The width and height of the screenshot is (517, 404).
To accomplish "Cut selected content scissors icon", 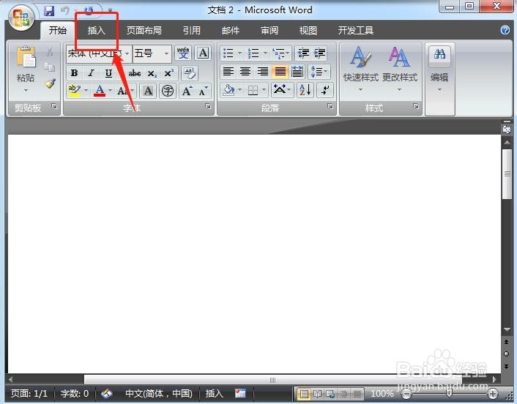I will tap(50, 52).
